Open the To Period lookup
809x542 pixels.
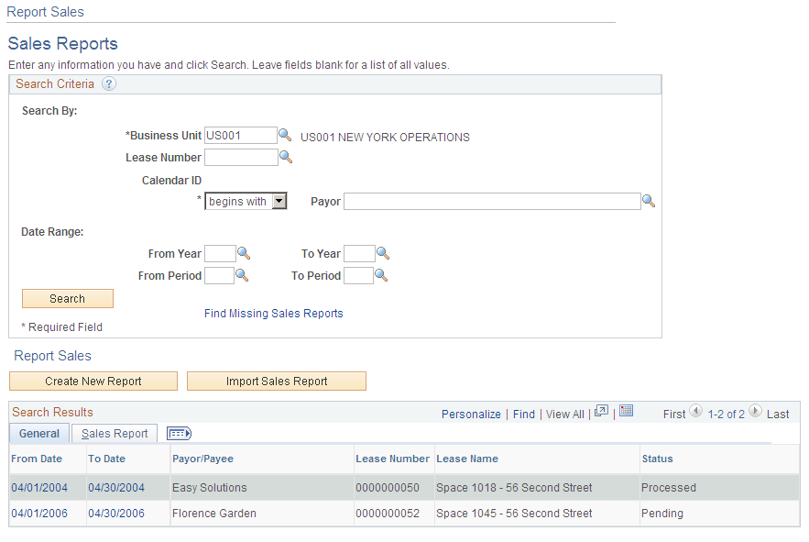tap(382, 275)
